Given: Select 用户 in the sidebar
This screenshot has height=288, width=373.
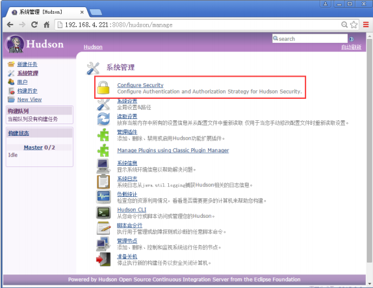Looking at the screenshot, I should 22,82.
